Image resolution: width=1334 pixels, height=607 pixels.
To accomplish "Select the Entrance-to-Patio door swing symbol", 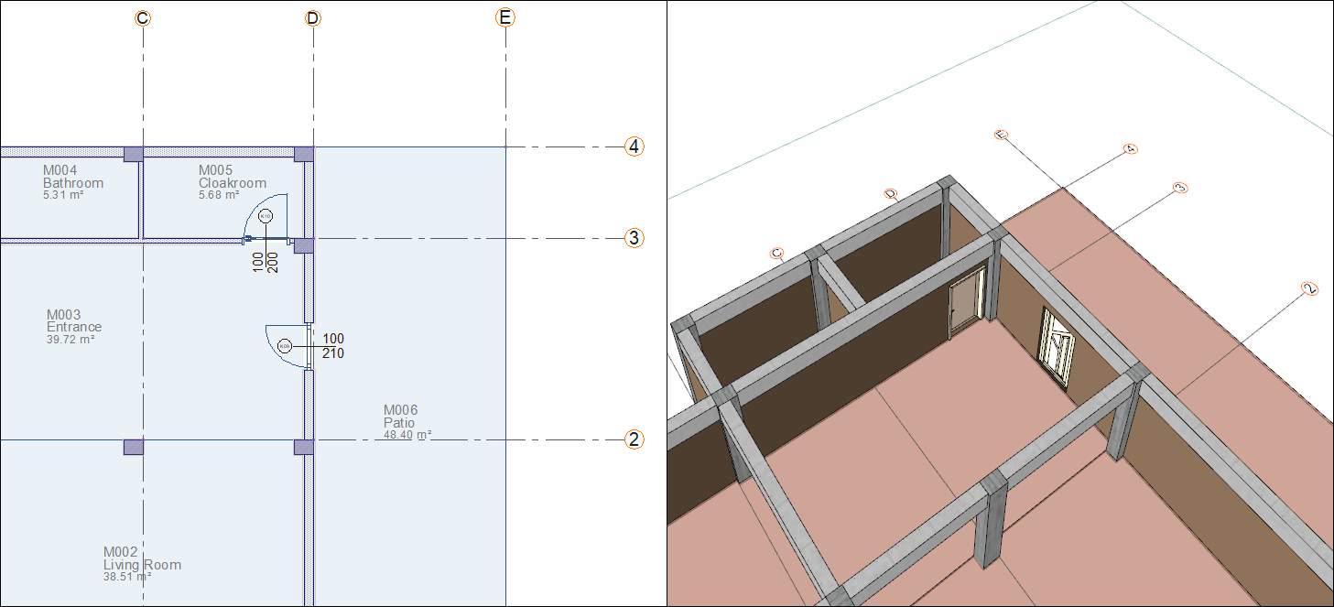I will [288, 346].
